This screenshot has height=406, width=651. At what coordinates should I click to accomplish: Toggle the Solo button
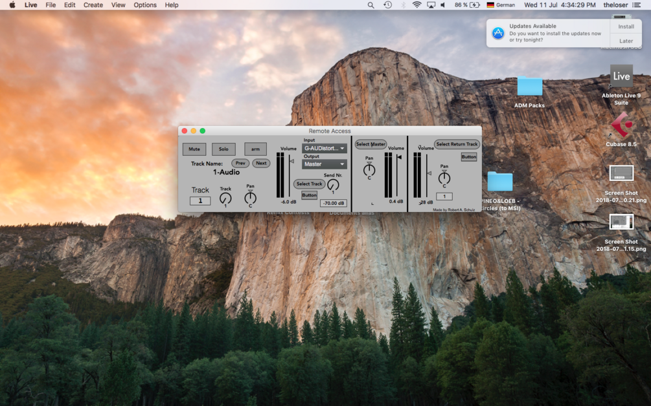pos(223,149)
